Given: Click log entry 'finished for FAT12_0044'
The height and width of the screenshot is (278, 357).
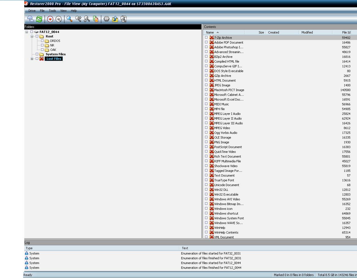Looking at the screenshot, I should tap(211, 268).
